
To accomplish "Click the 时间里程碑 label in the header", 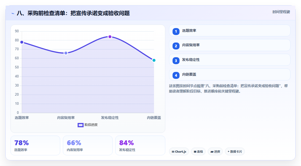I will tap(281, 12).
